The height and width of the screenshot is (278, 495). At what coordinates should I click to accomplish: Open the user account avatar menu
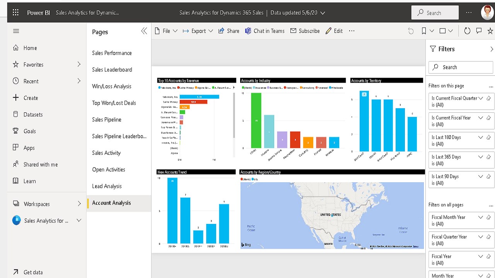click(x=487, y=13)
